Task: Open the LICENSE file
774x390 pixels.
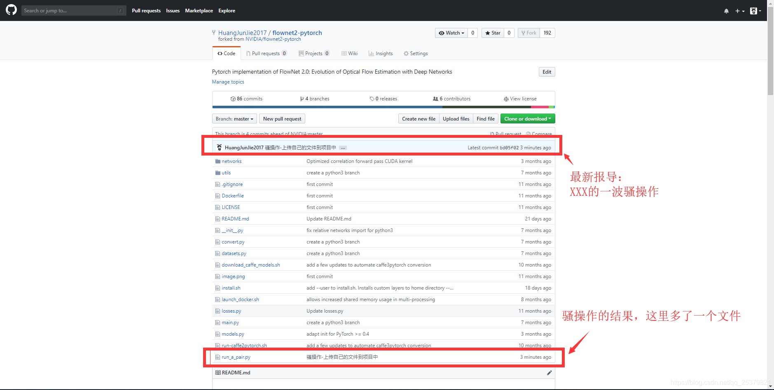Action: click(x=231, y=207)
